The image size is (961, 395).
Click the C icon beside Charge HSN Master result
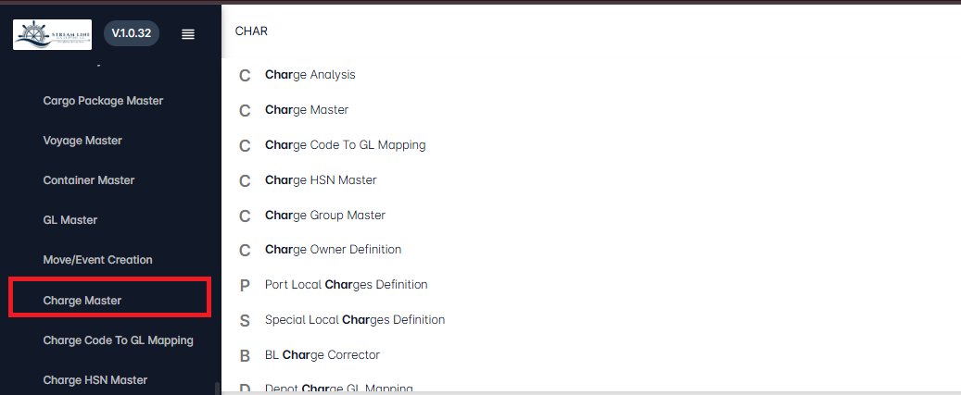point(245,181)
